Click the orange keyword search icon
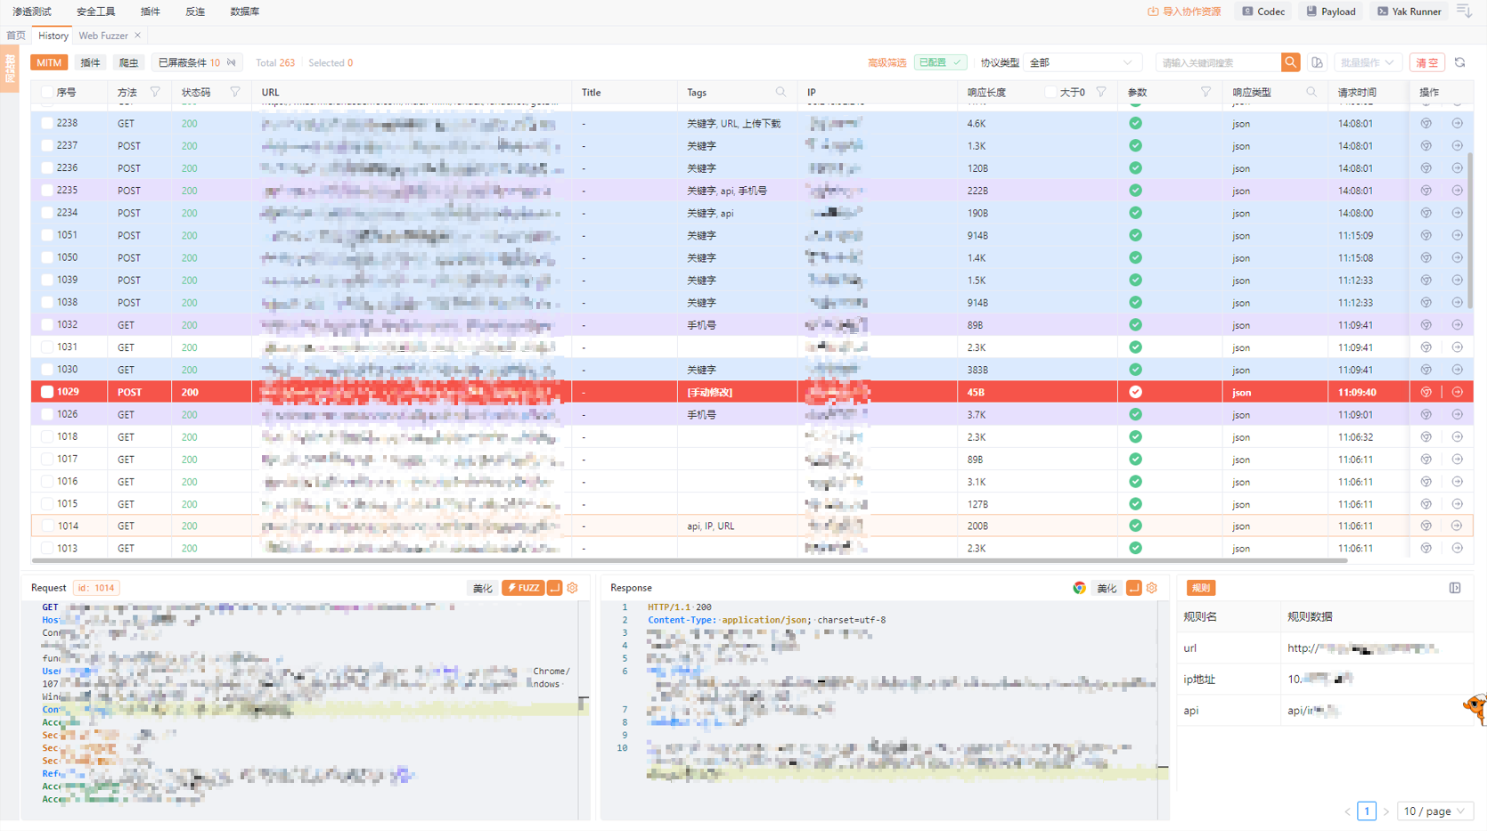Screen dimensions: 1487x831 pos(1290,62)
